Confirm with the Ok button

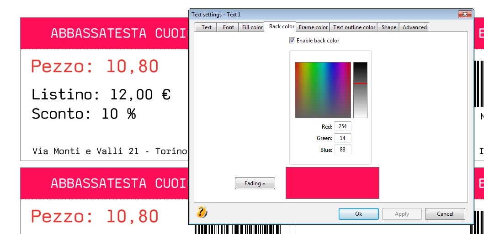click(x=358, y=213)
